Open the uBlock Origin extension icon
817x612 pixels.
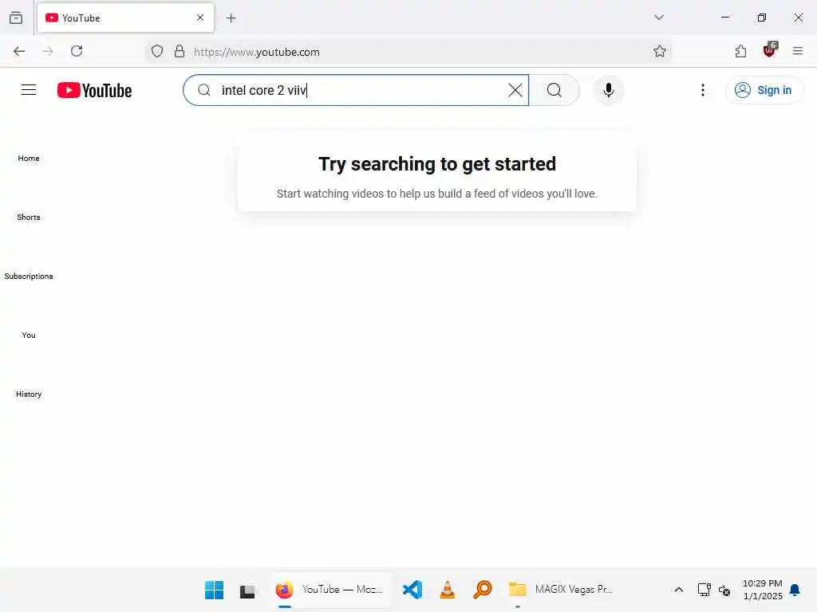(770, 50)
